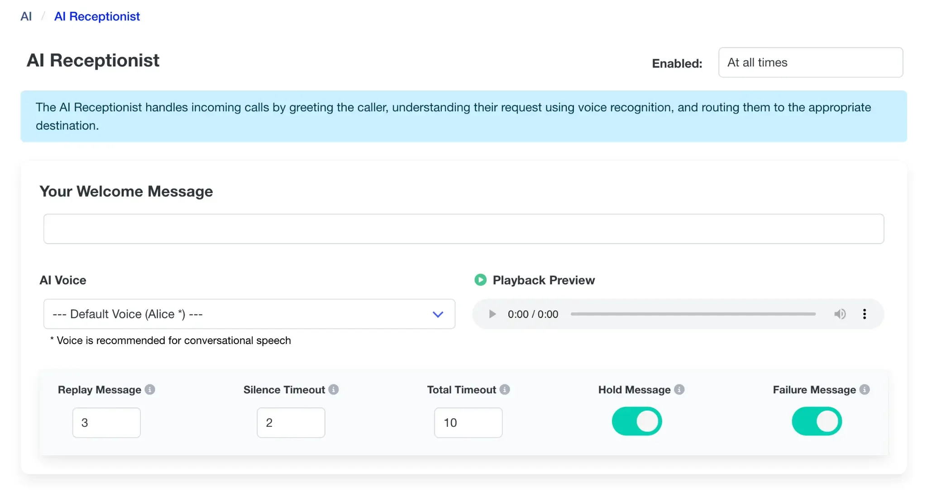Click the chevron arrow on the Default Voice selector
The height and width of the screenshot is (491, 927).
click(438, 314)
